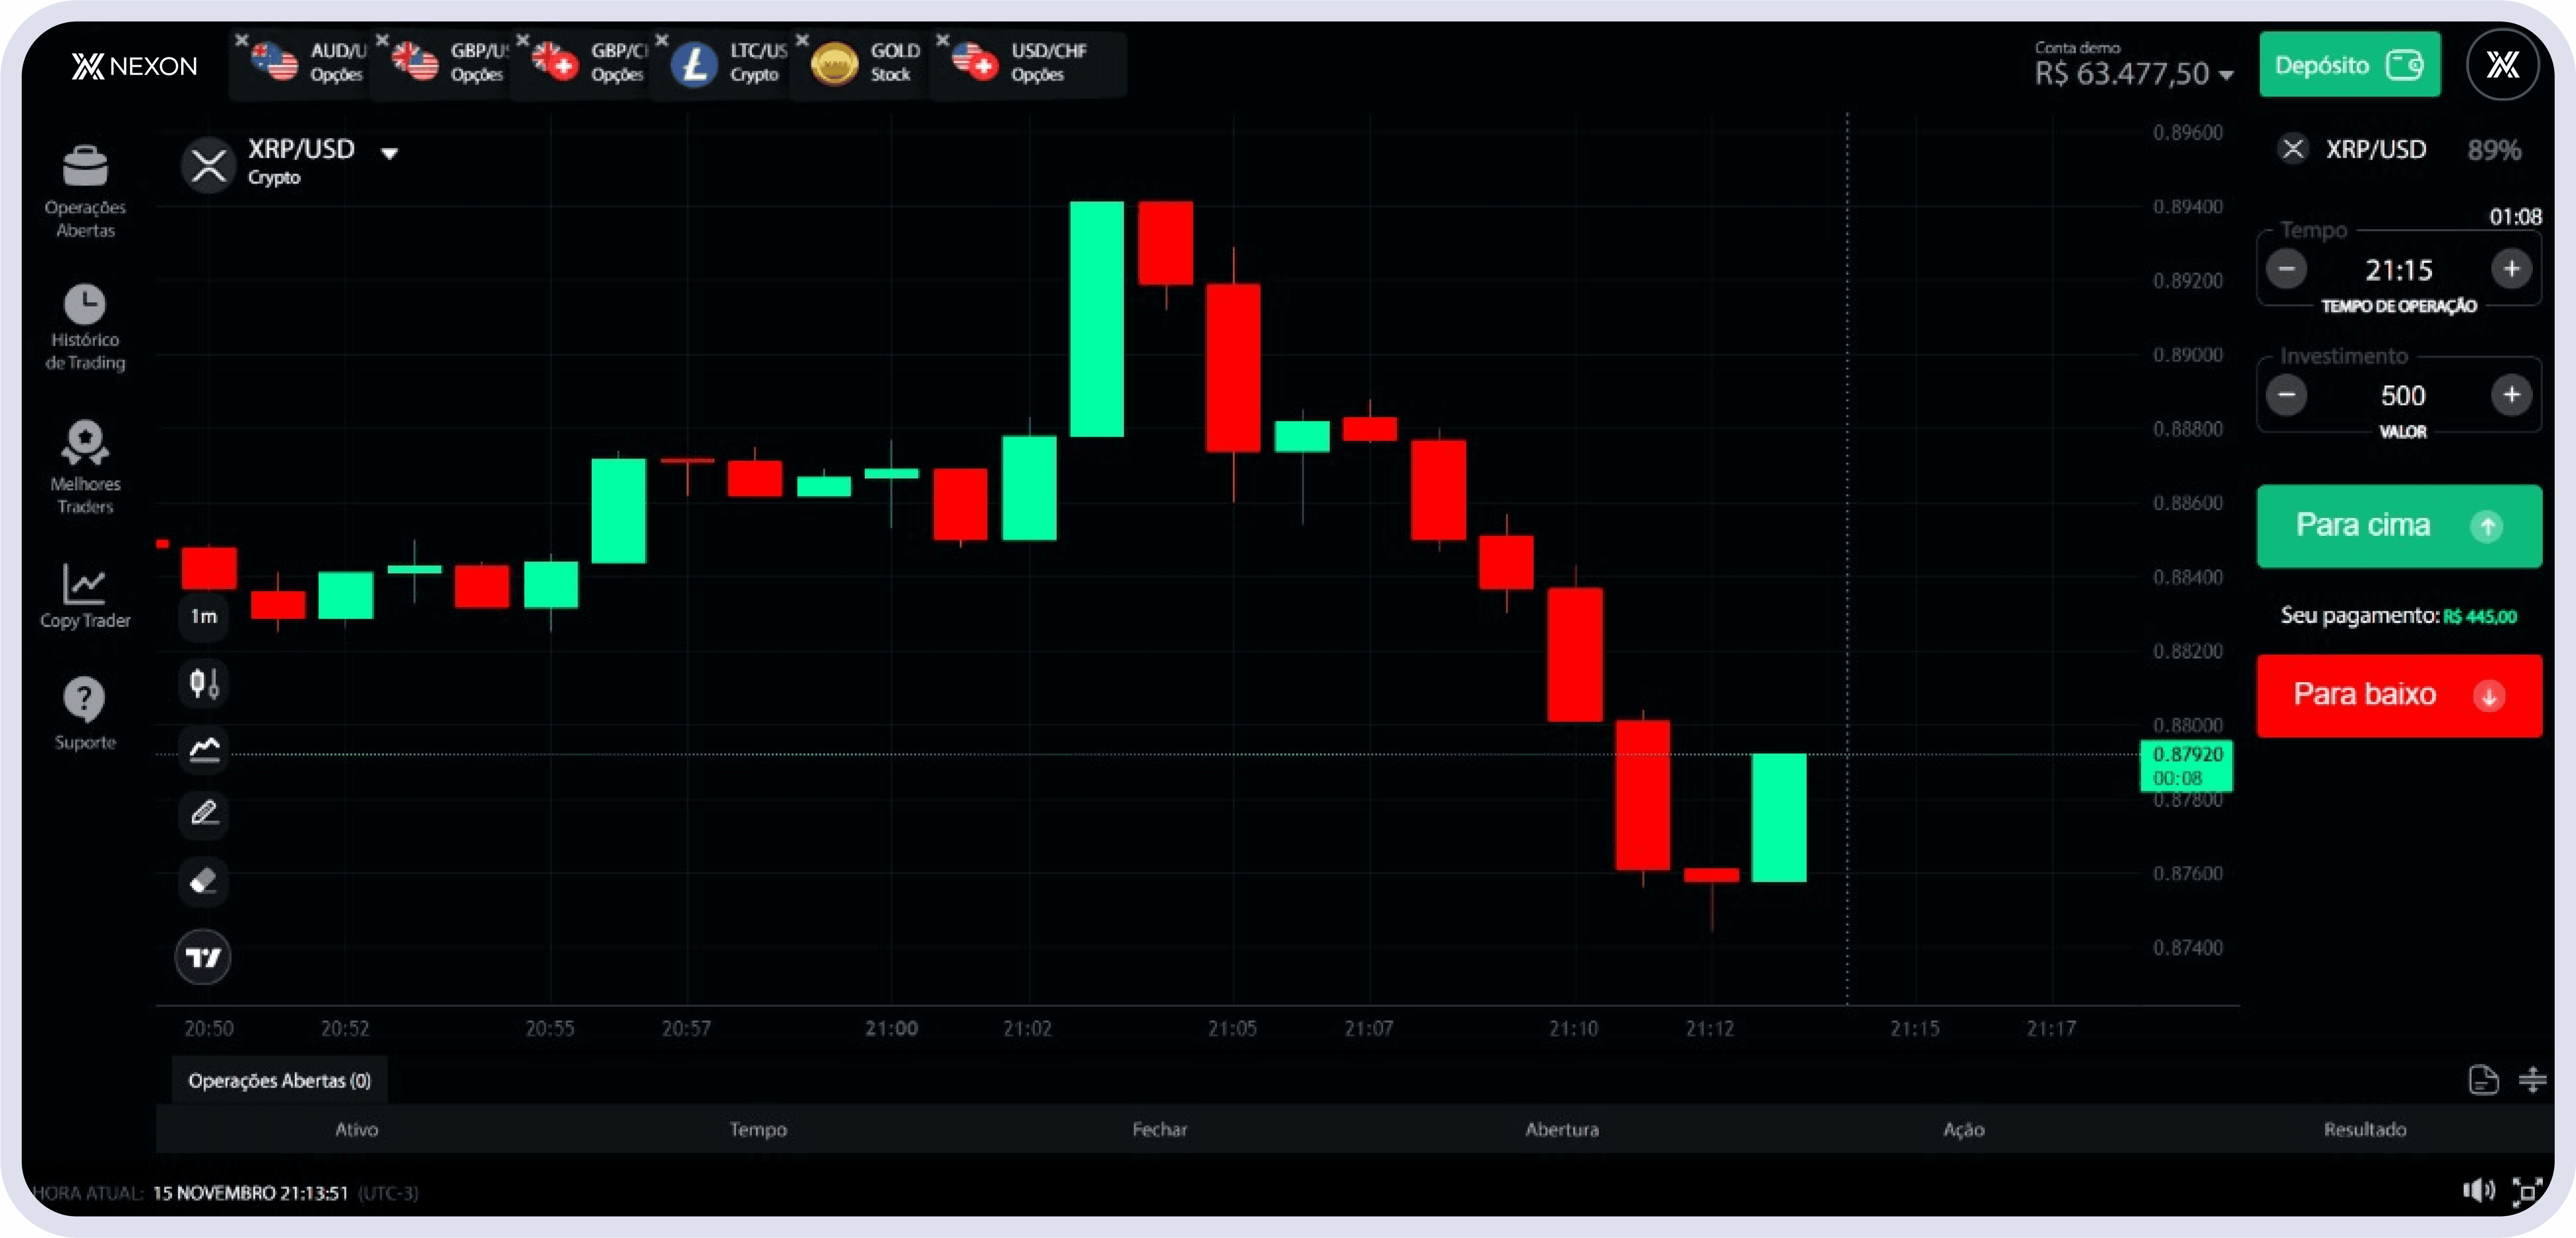This screenshot has width=2576, height=1238.
Task: Select the pencil drawing tool
Action: click(204, 813)
